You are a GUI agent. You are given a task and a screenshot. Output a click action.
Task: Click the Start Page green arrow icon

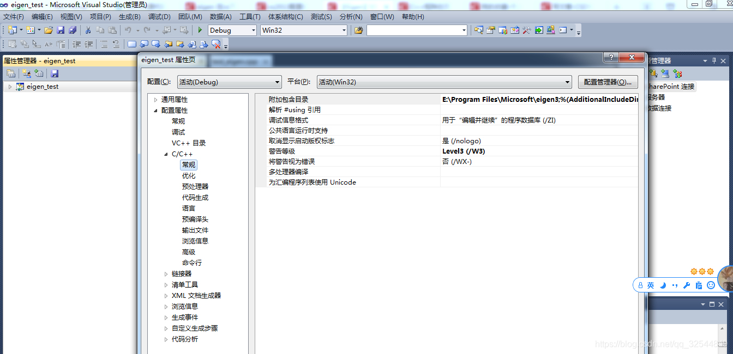pos(539,30)
